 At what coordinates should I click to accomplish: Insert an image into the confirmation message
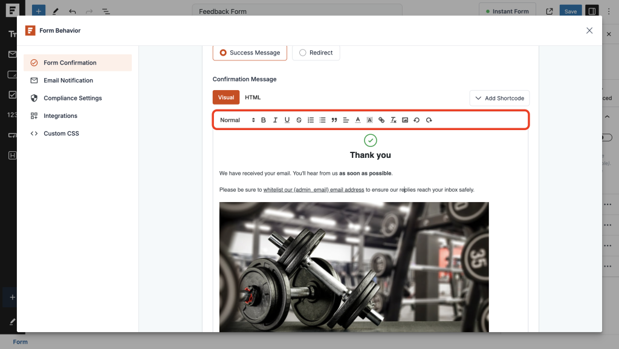point(406,120)
